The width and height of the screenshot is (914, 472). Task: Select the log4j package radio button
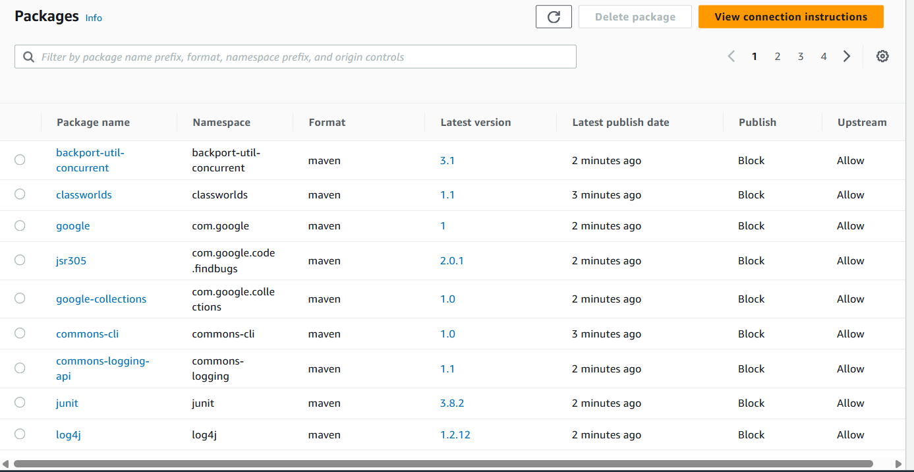(x=20, y=434)
